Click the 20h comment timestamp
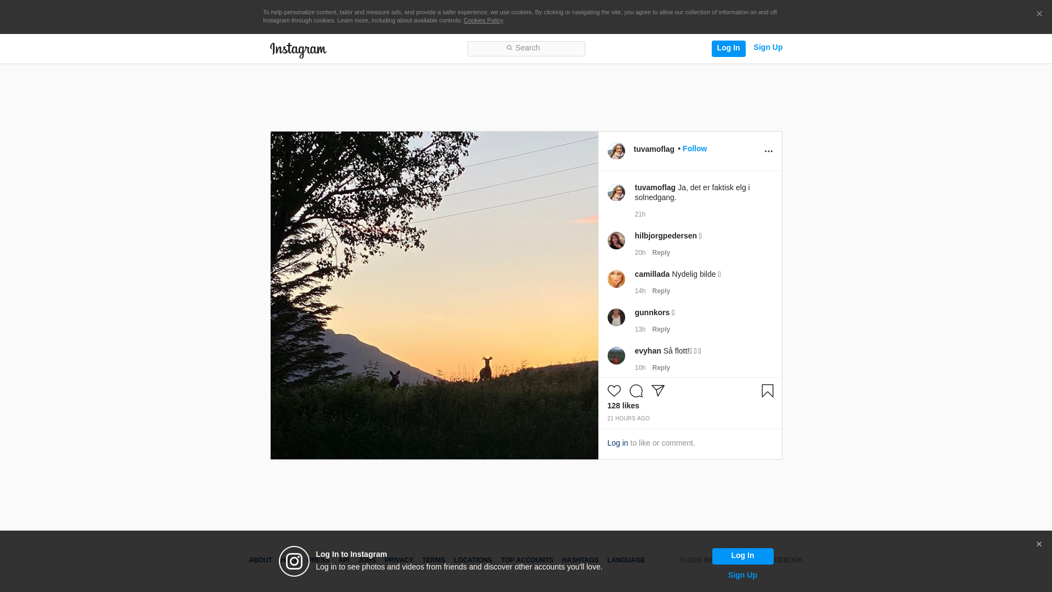 (640, 253)
